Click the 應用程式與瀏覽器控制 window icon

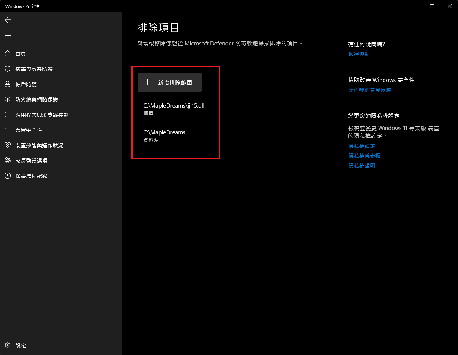point(8,115)
